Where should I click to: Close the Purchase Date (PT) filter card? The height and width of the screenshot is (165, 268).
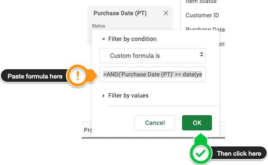pyautogui.click(x=166, y=13)
